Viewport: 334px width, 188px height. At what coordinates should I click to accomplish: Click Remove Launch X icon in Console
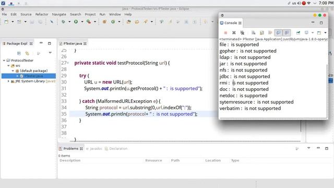tap(234, 32)
